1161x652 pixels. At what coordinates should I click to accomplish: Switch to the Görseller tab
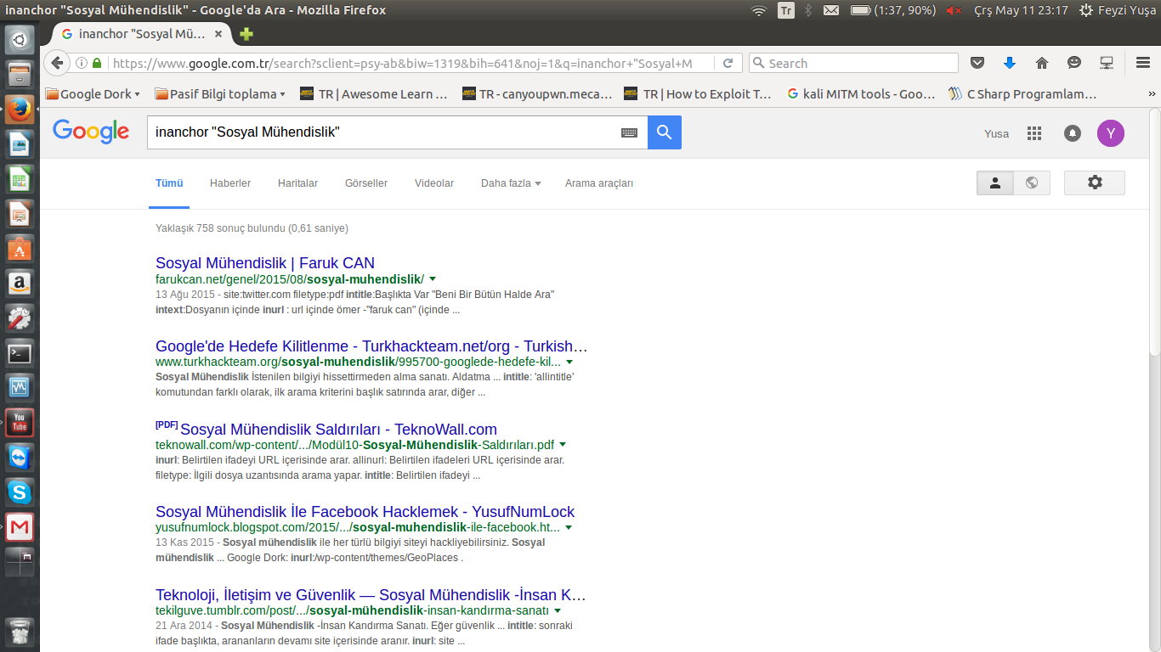click(x=365, y=183)
